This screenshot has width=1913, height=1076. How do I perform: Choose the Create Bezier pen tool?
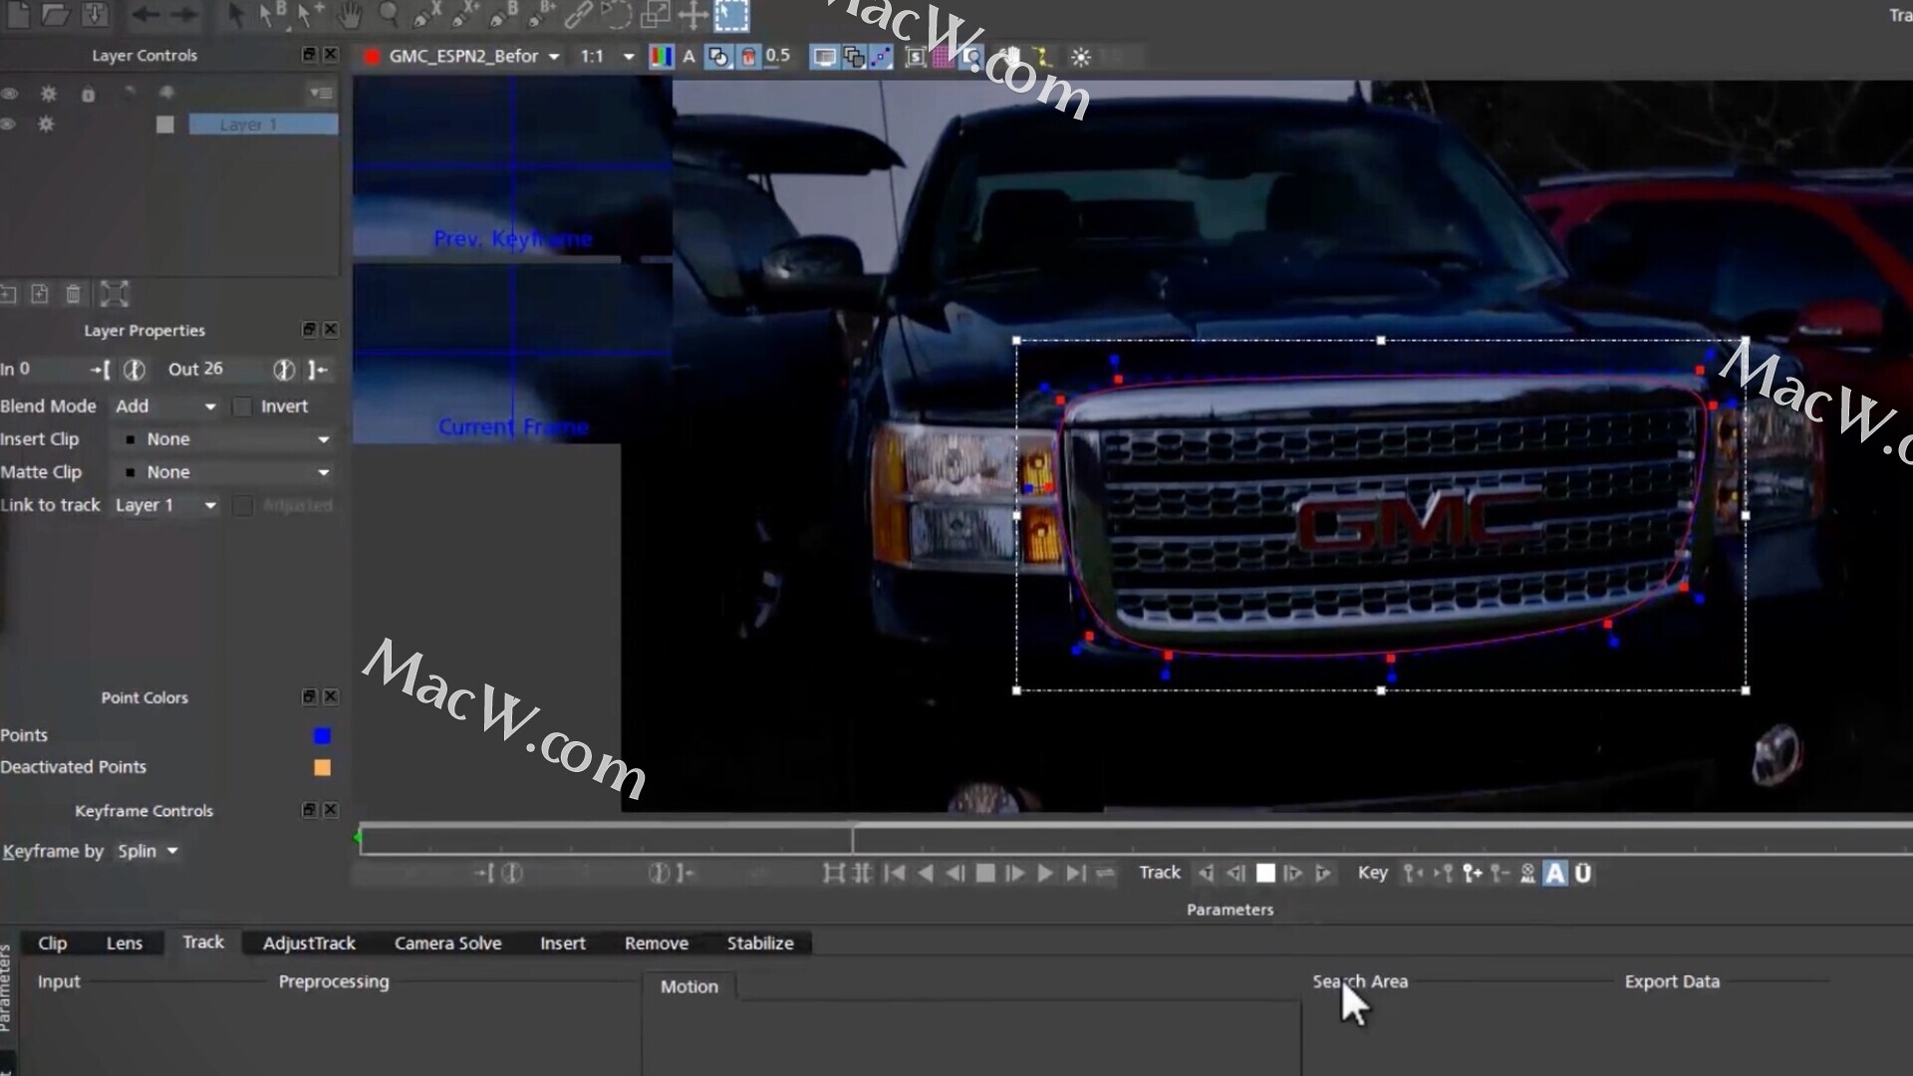pos(503,14)
